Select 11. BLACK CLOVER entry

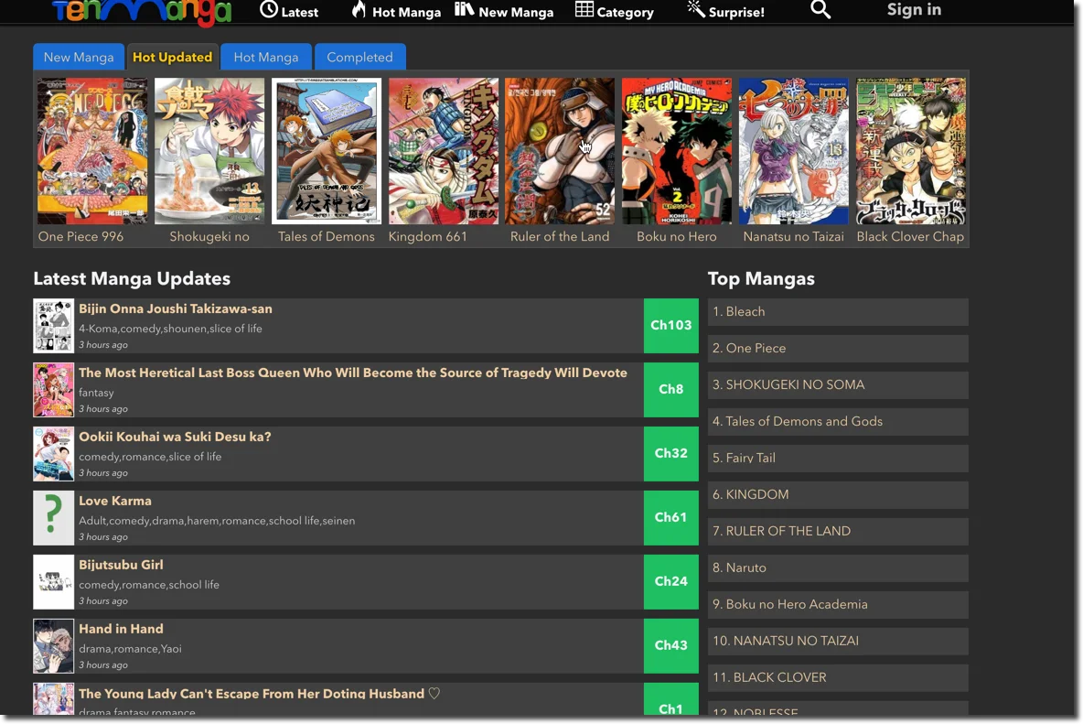(838, 677)
